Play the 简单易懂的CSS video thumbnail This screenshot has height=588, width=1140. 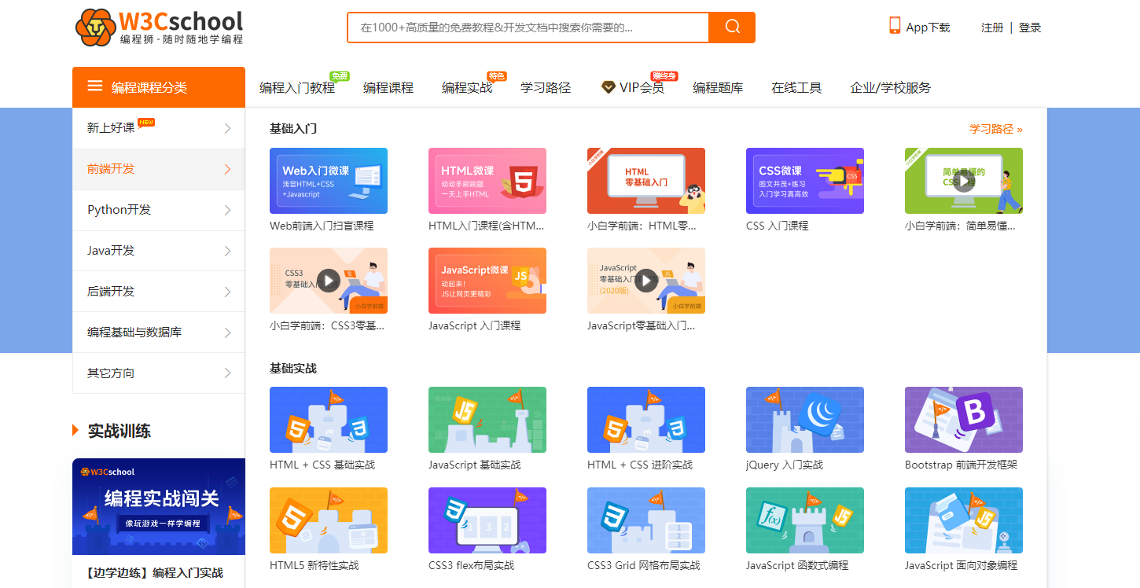pyautogui.click(x=964, y=181)
